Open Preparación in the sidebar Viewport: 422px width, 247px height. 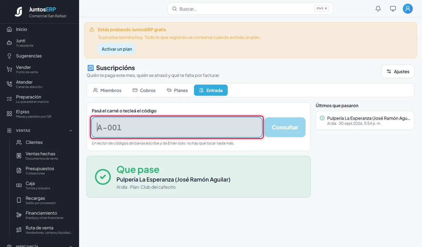(40, 99)
